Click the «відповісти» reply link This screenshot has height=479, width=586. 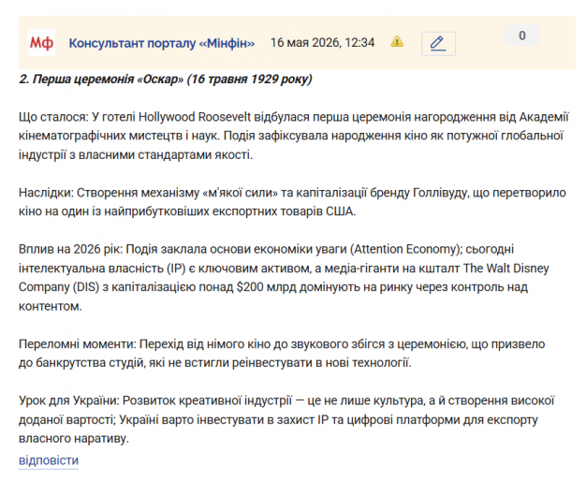49,460
